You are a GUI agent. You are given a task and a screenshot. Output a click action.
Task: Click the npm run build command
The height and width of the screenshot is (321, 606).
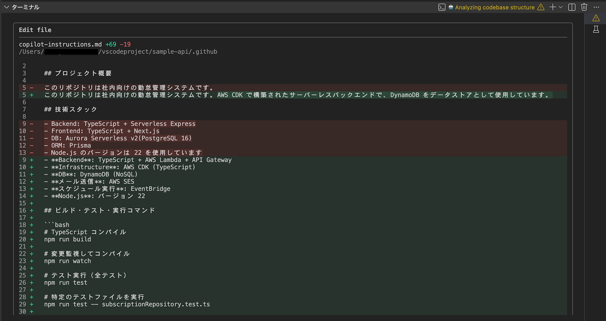(x=67, y=239)
